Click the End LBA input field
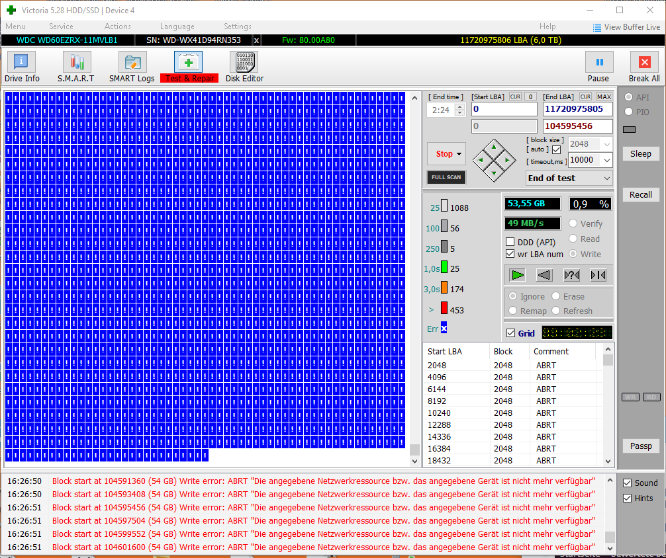Screen dimensions: 666x558 tap(578, 109)
